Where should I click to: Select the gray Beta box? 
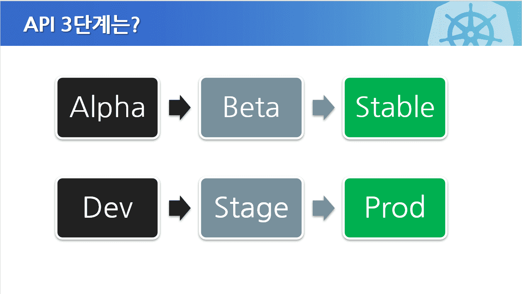tap(251, 108)
